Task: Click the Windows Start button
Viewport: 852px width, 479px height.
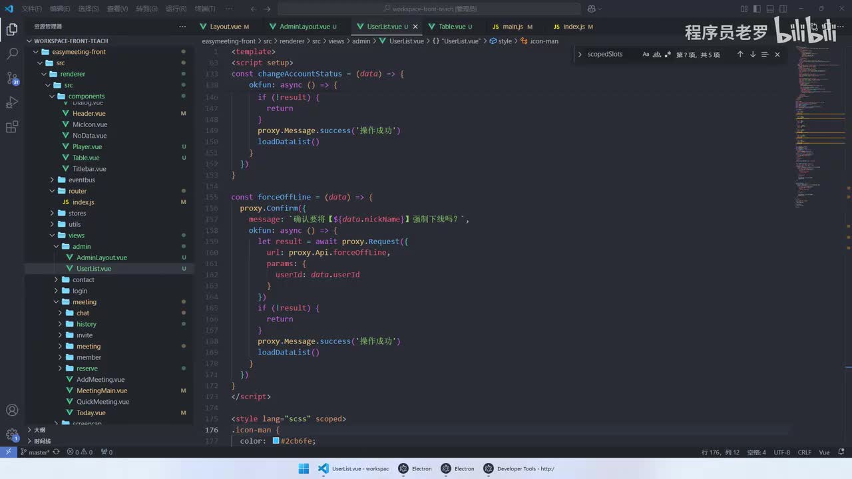Action: click(304, 468)
